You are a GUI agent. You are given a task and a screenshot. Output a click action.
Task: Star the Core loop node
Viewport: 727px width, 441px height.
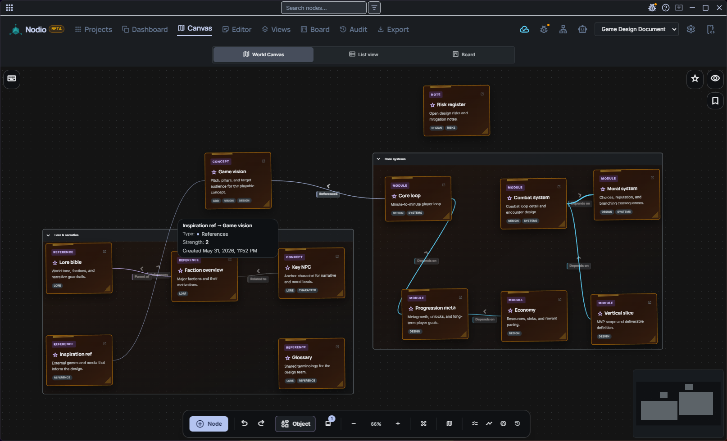coord(394,196)
